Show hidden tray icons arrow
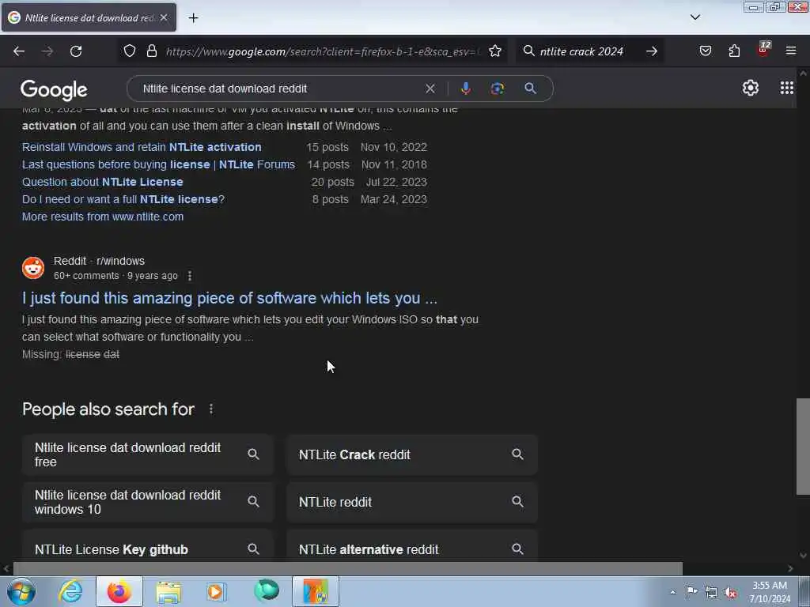 click(x=672, y=592)
